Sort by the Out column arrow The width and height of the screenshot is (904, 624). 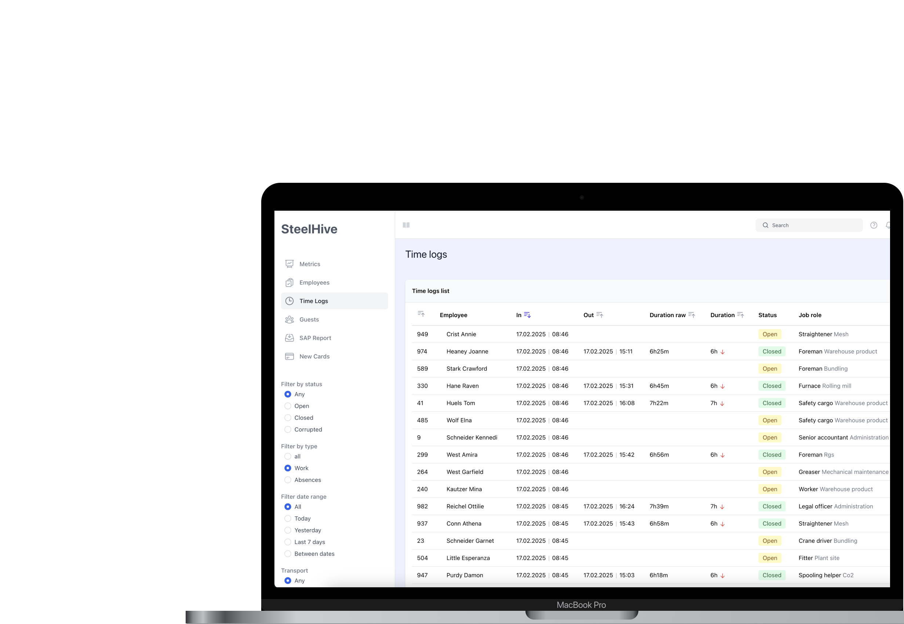[599, 315]
